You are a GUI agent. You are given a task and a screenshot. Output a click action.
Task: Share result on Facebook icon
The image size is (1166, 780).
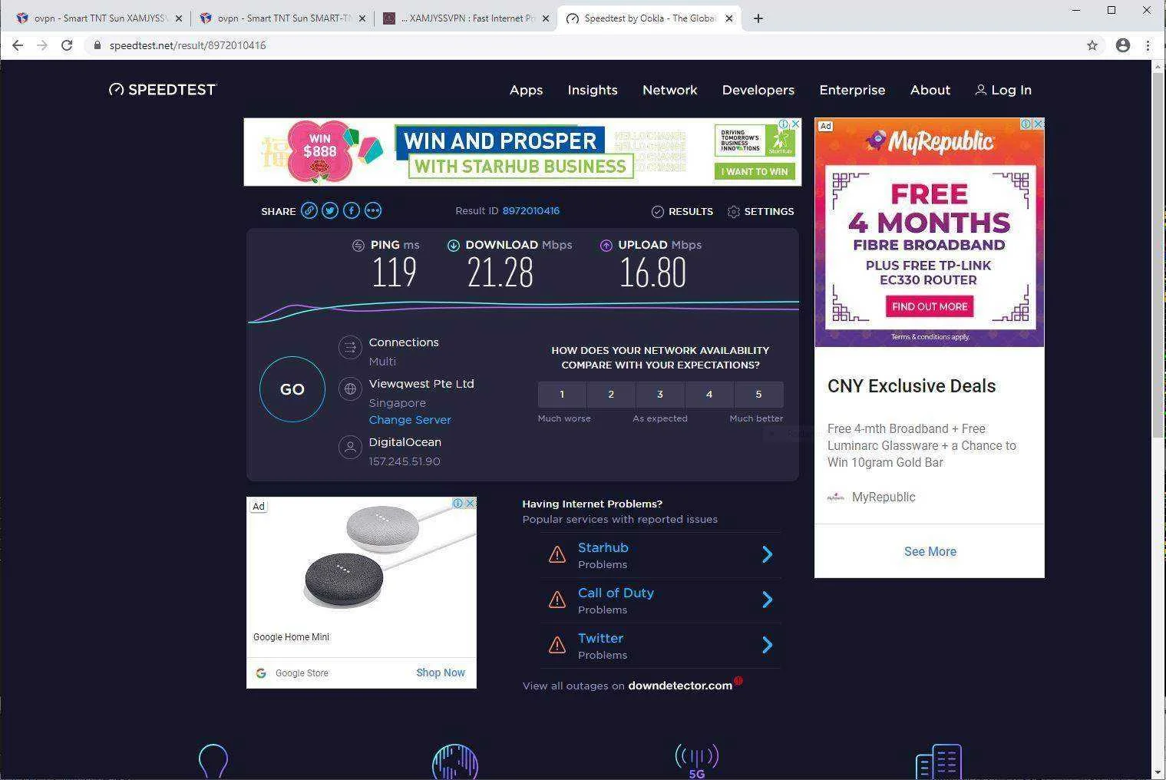352,210
